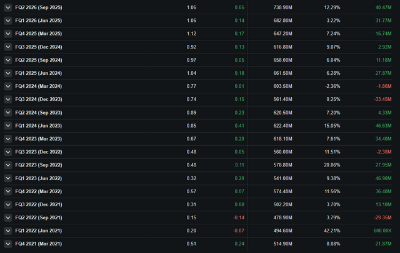Expand the FQ1 2024 (Jun 2023) row

(x=8, y=126)
